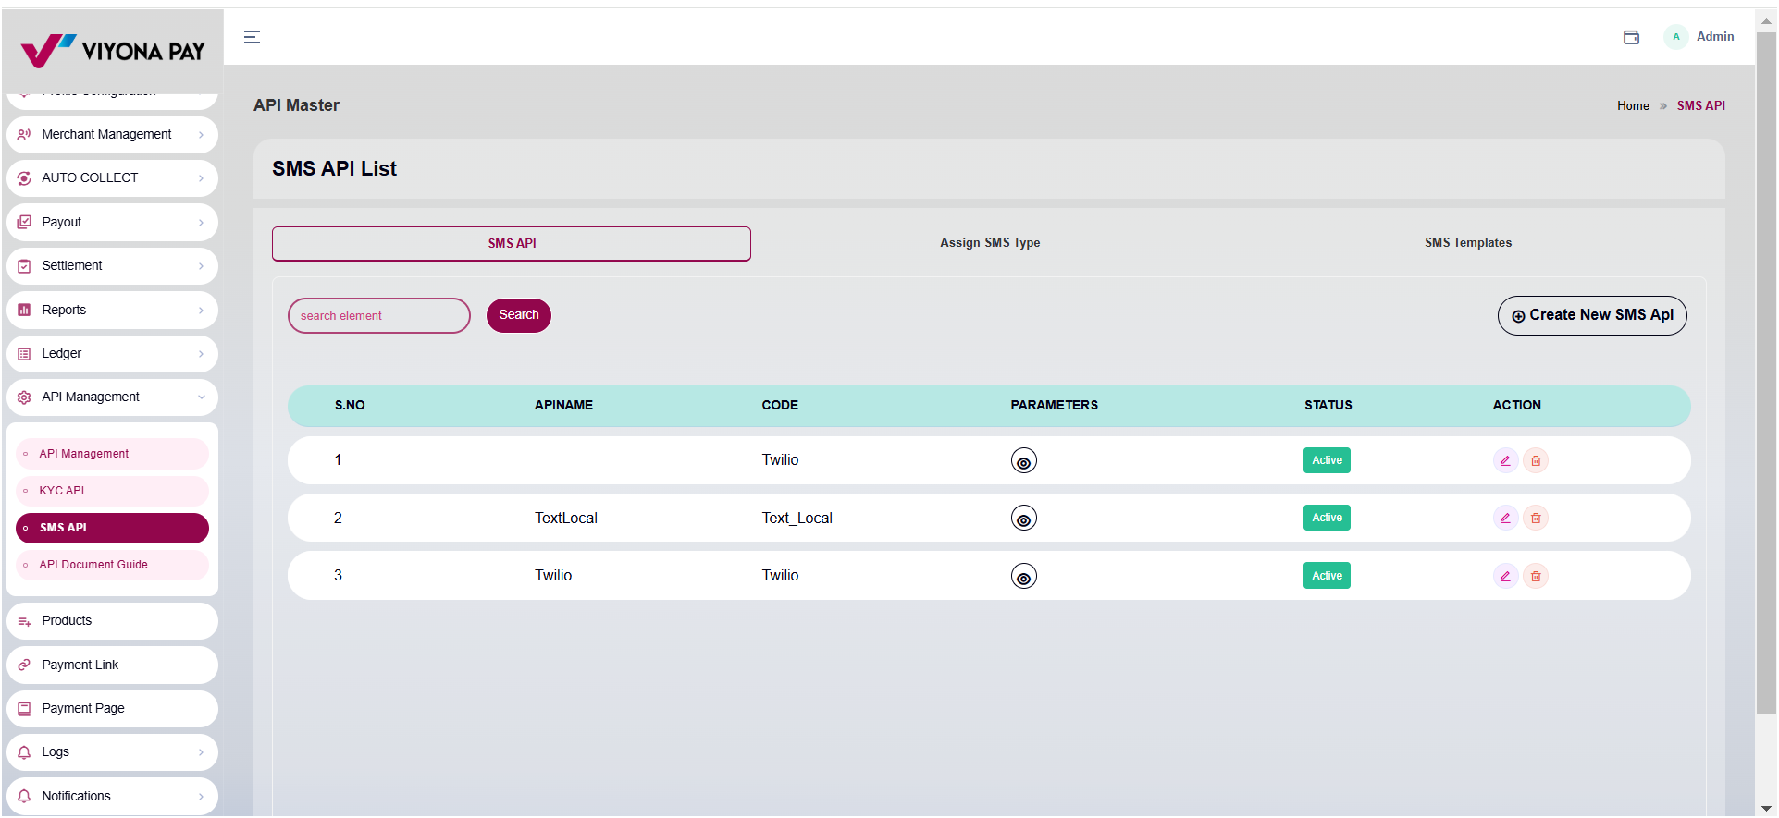Go to Home breadcrumb link

(x=1633, y=106)
